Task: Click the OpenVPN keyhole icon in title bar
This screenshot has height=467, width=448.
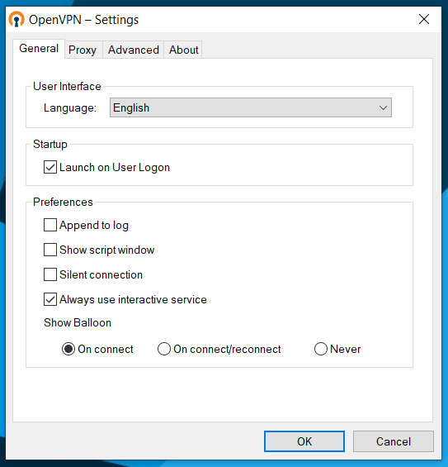Action: (x=17, y=19)
